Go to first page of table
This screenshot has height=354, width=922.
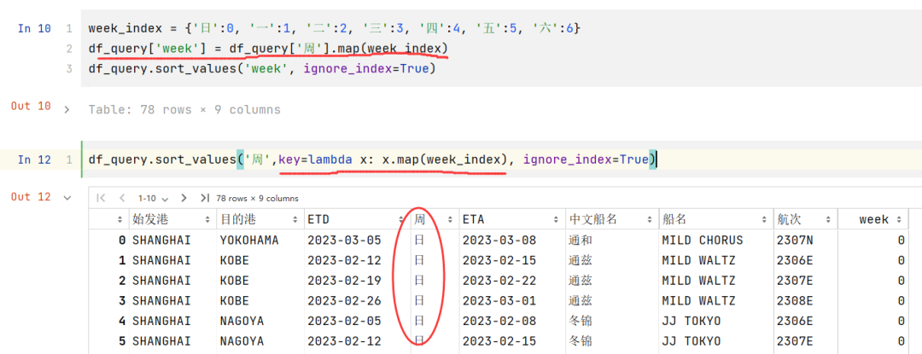tap(101, 198)
